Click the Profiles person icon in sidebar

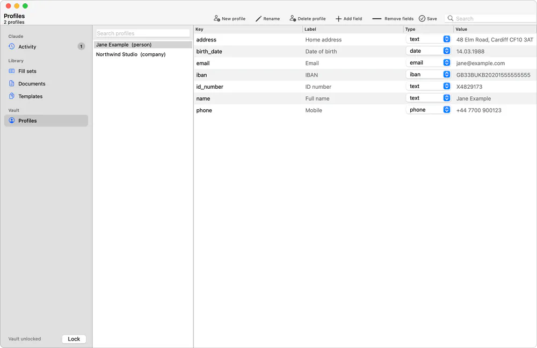coord(12,120)
